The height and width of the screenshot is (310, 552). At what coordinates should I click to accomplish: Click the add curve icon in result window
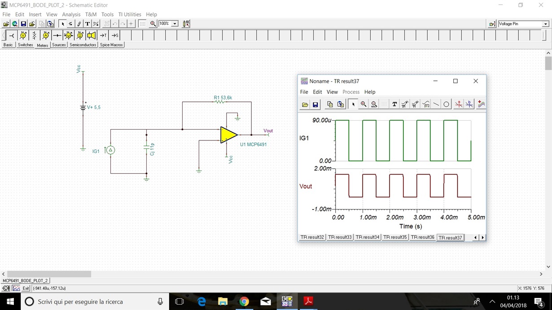click(x=481, y=105)
